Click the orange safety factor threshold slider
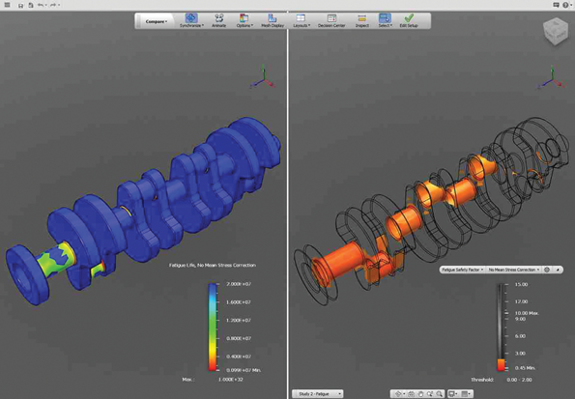Viewport: 575px width, 399px height. [501, 365]
